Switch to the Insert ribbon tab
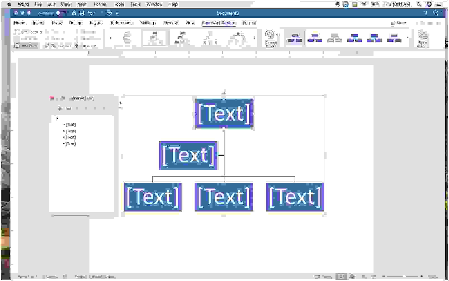The height and width of the screenshot is (281, 449). (x=38, y=23)
